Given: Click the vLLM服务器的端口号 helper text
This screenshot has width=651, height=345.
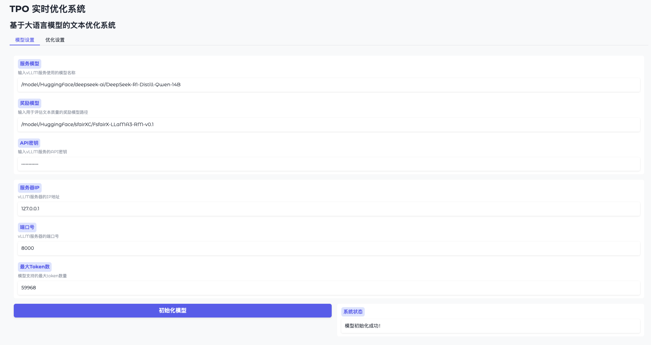Looking at the screenshot, I should [x=38, y=236].
